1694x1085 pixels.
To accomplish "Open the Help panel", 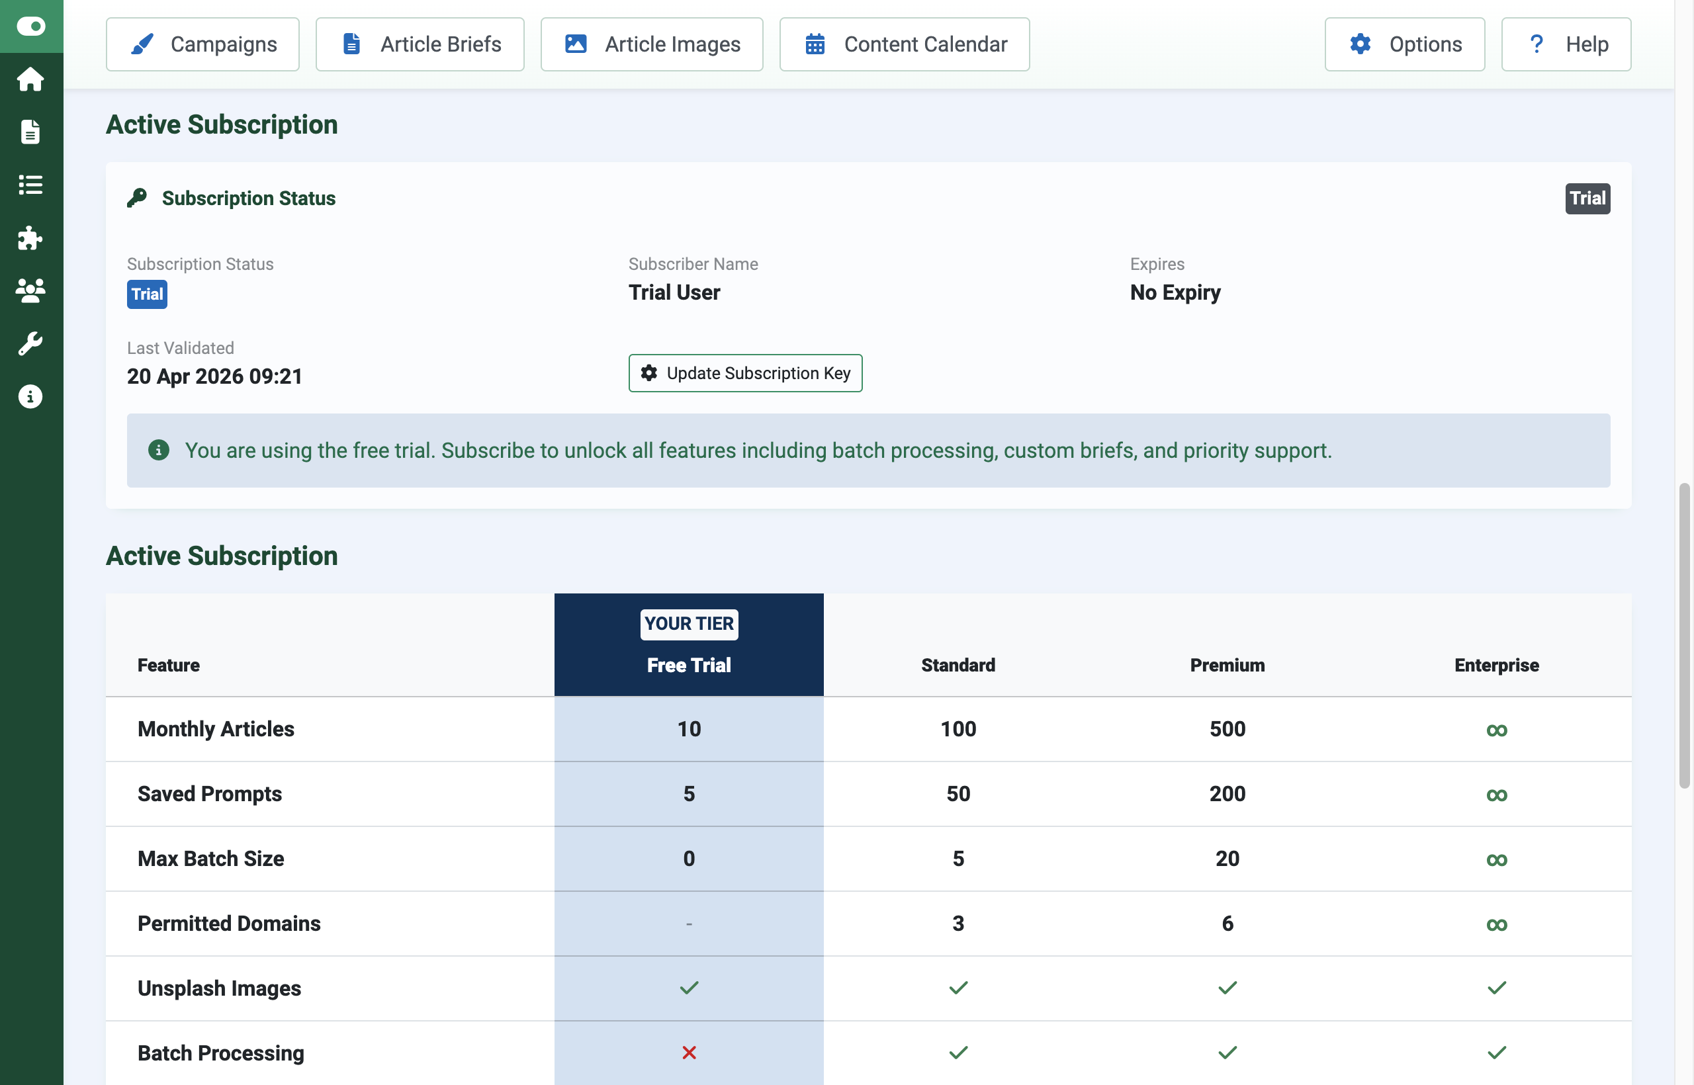I will 1566,44.
